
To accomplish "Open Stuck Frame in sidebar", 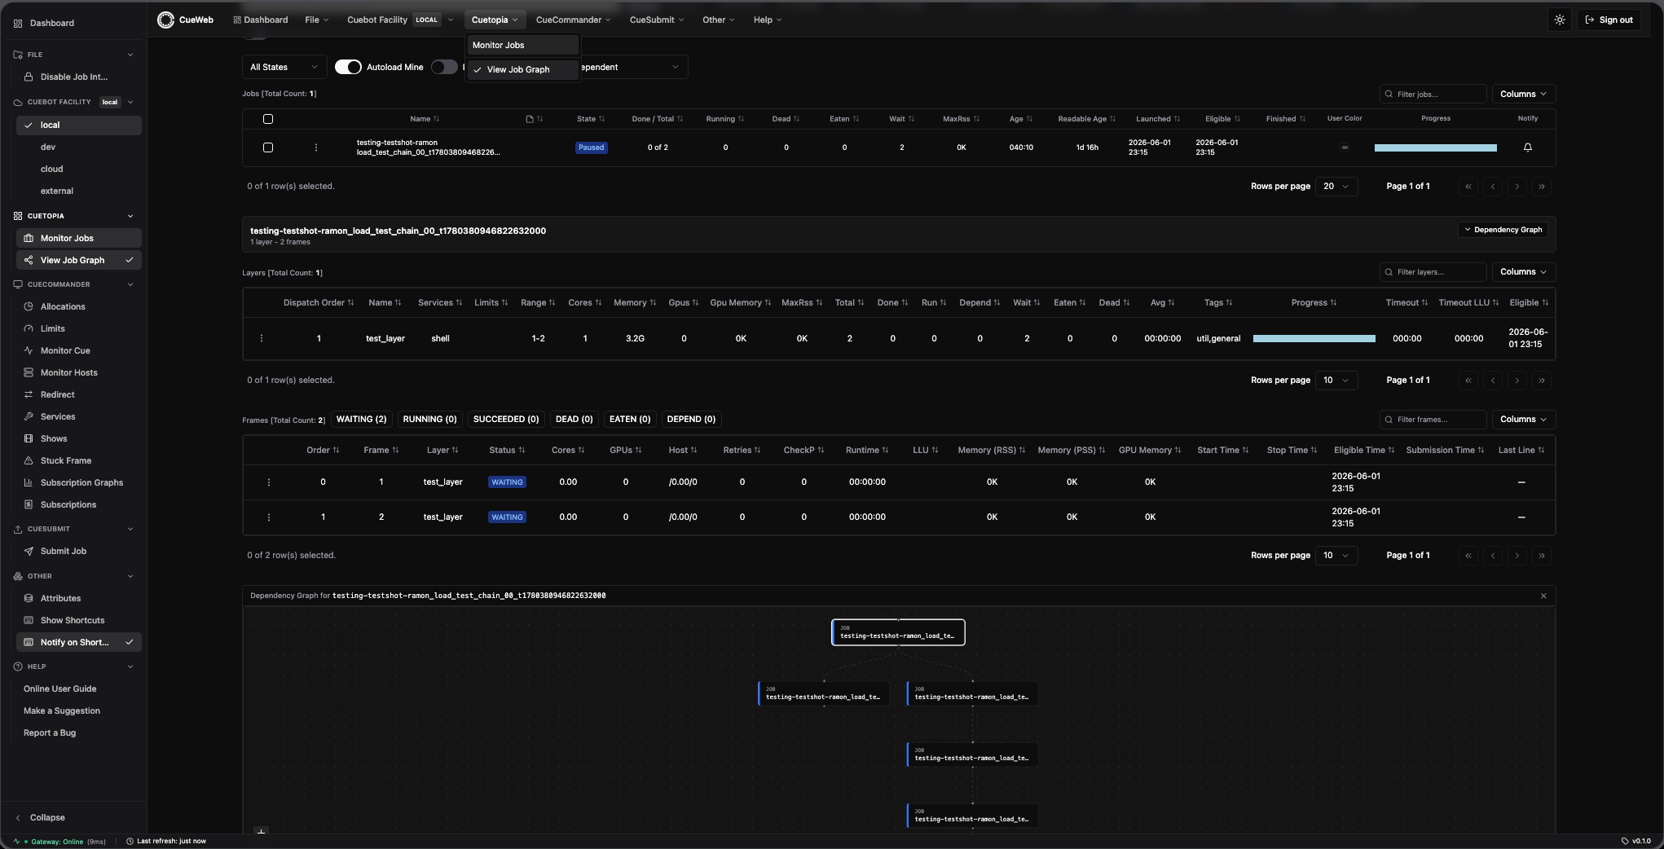I will (x=78, y=460).
